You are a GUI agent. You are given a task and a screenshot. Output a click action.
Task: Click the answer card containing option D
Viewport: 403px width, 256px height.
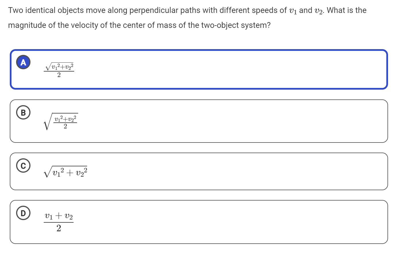(198, 221)
